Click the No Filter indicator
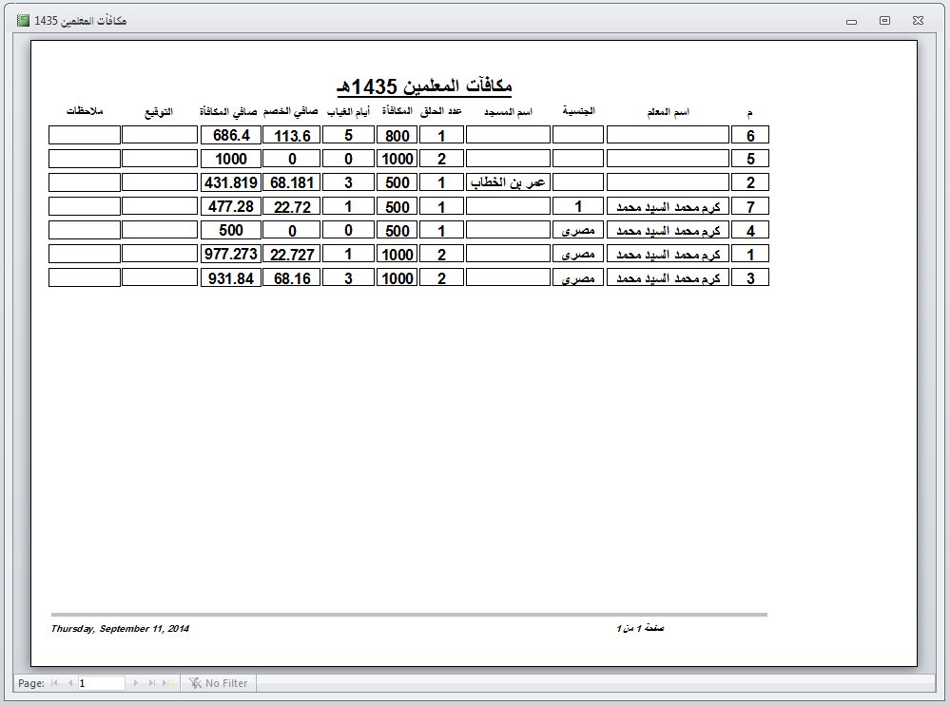The width and height of the screenshot is (950, 705). pos(219,682)
